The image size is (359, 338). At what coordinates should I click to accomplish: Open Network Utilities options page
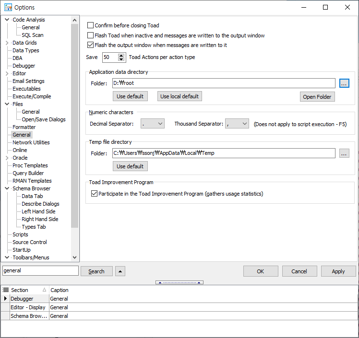(31, 142)
